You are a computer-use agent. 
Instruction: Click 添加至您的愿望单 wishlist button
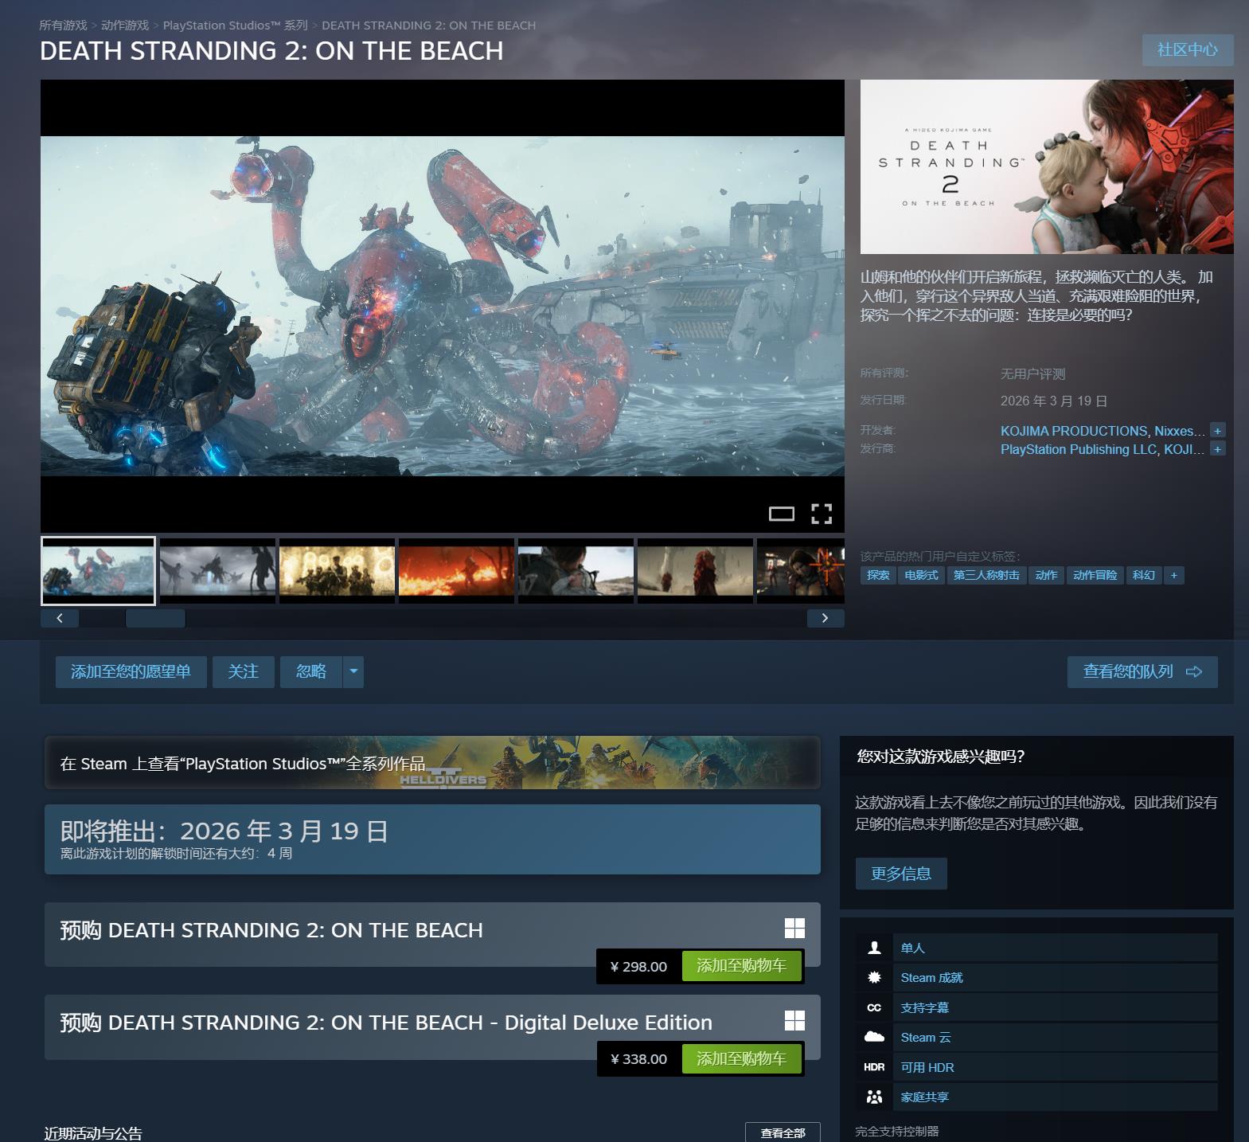[131, 671]
